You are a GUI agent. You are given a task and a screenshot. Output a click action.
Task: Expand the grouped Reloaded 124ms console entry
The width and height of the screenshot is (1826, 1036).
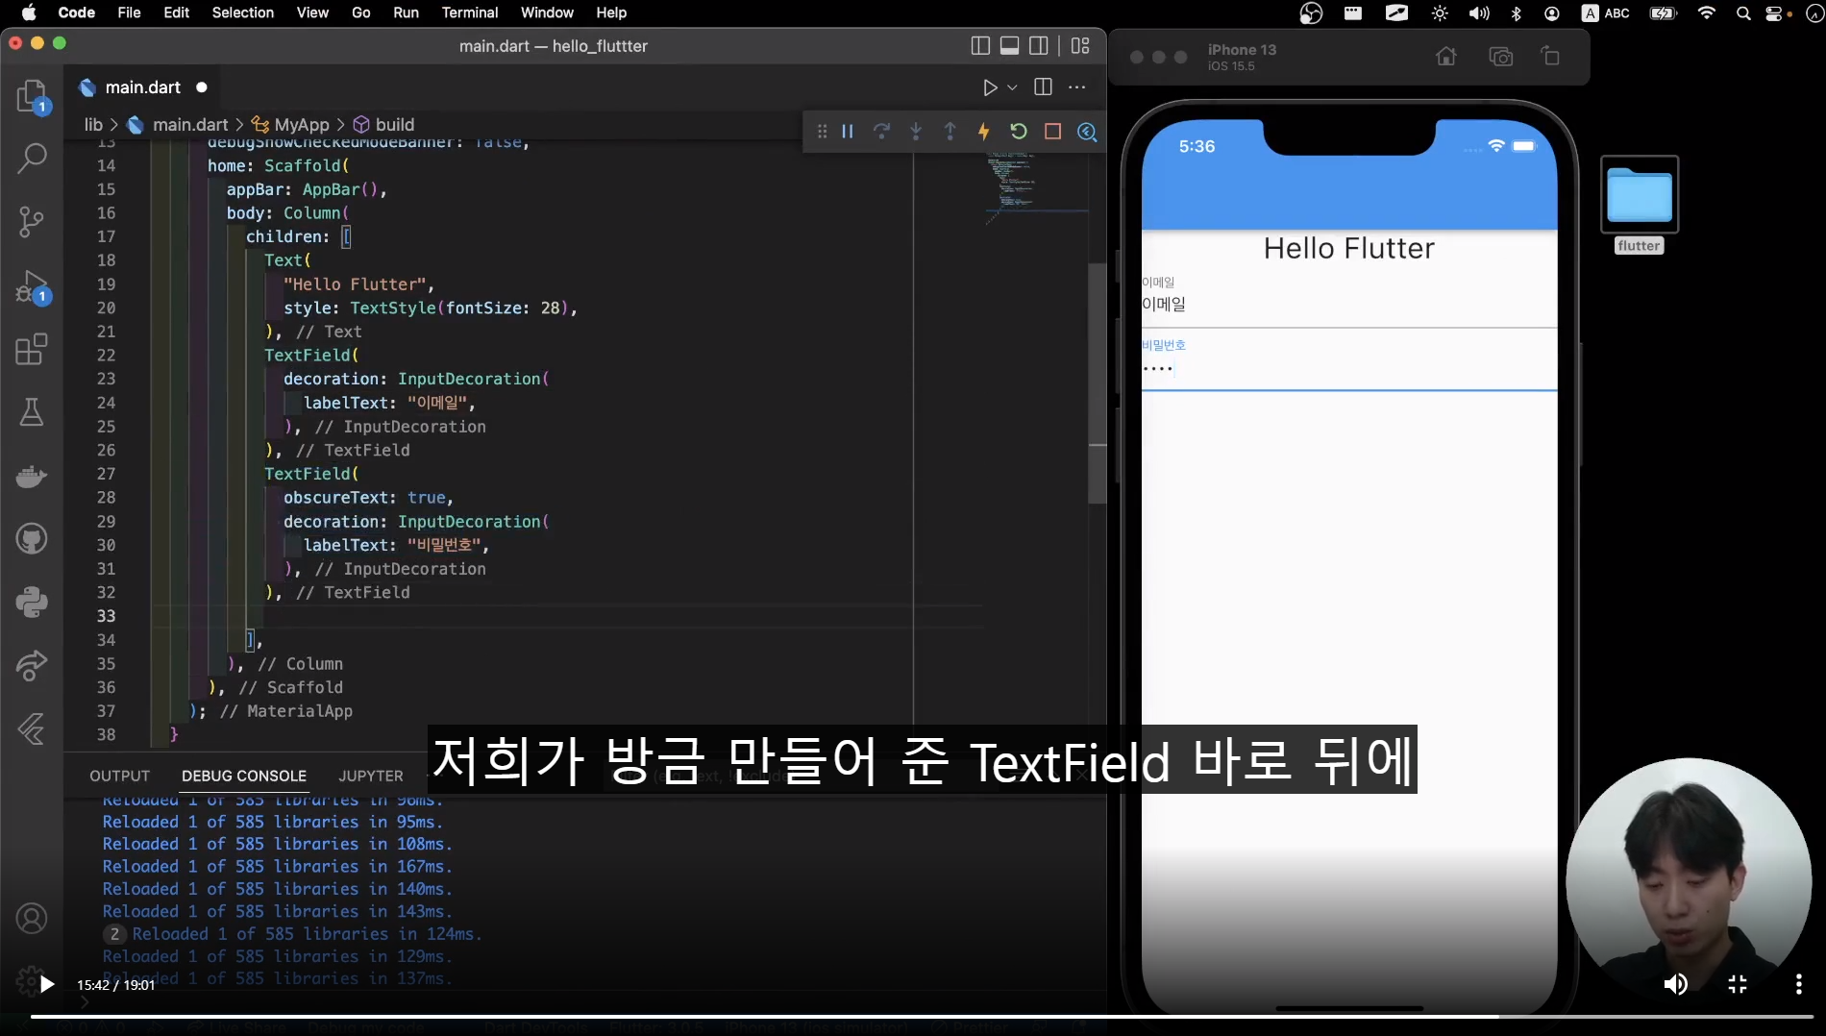click(114, 934)
